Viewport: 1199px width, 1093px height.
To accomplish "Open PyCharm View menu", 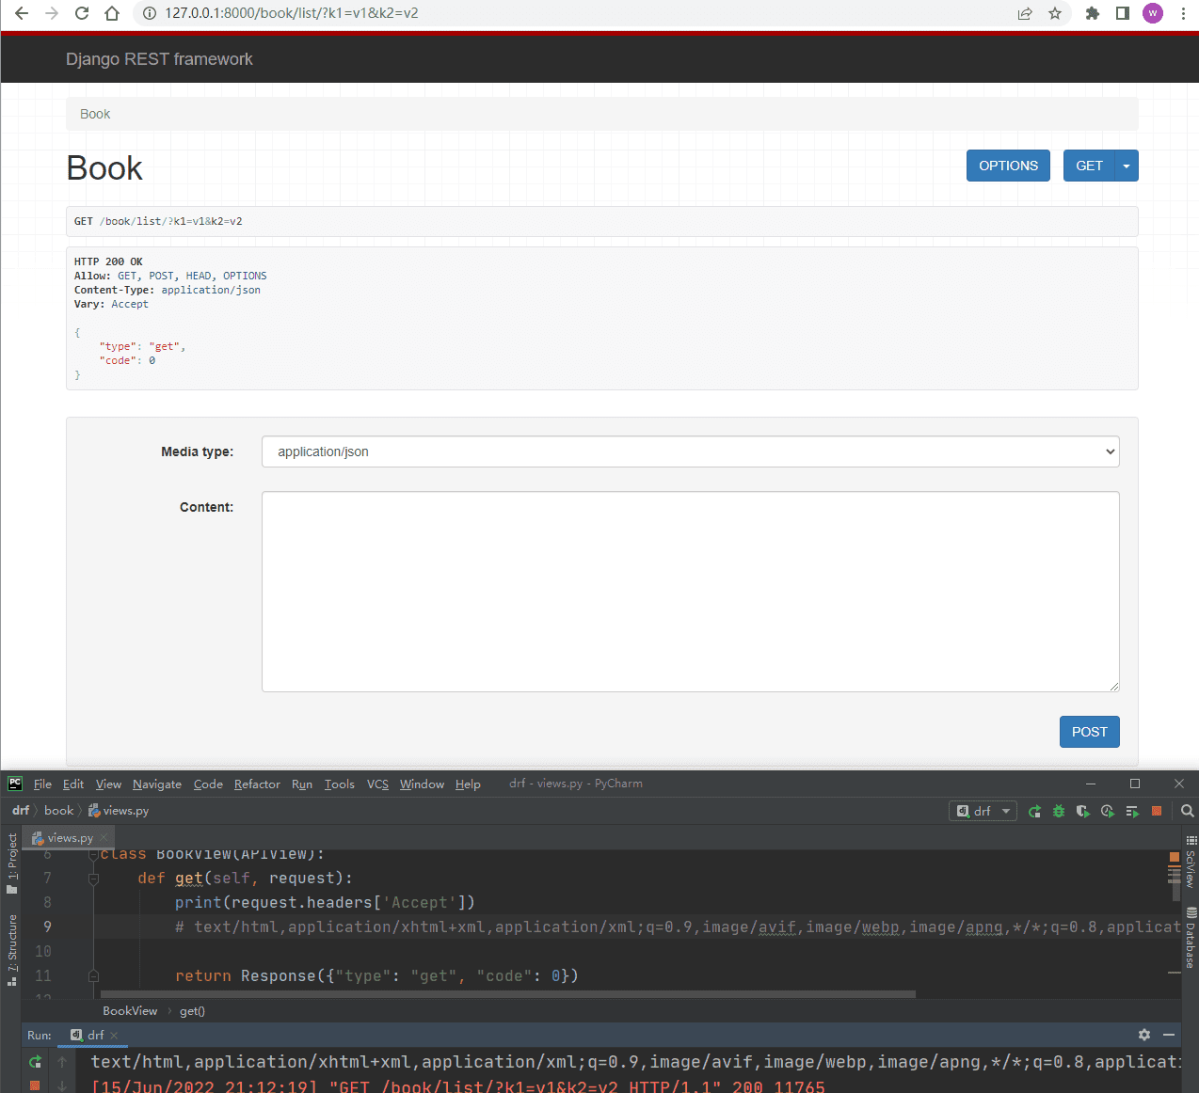I will click(x=108, y=784).
